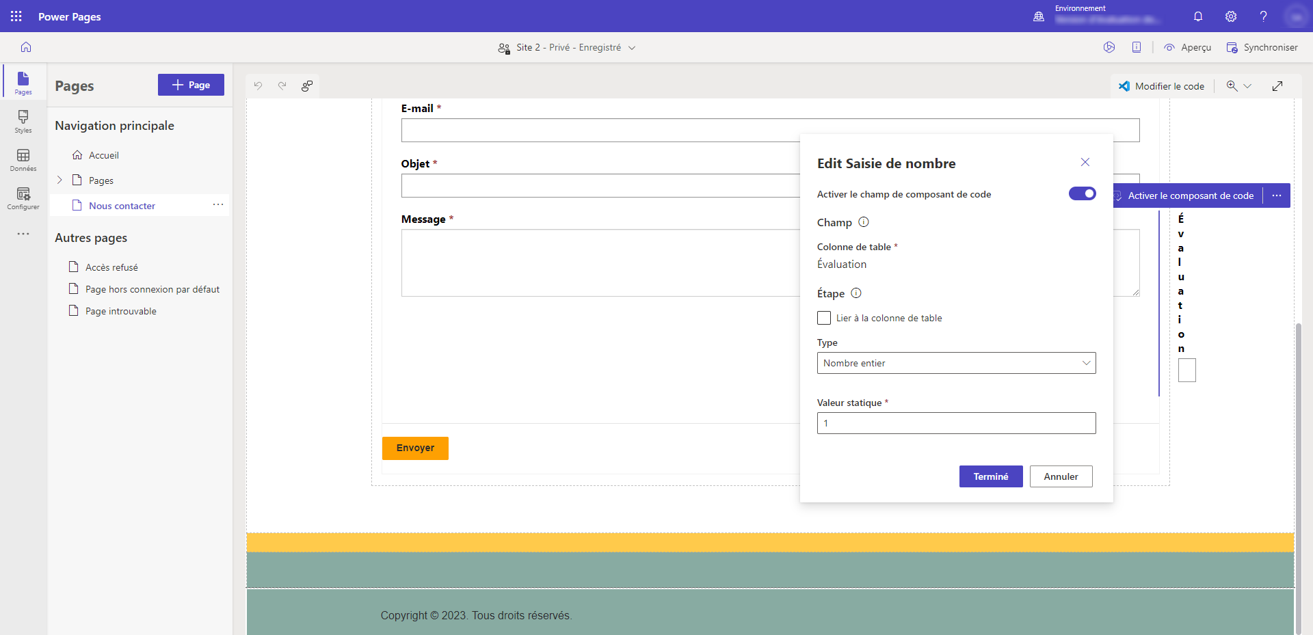The image size is (1313, 635).
Task: Open the Copilot icon in command bar
Action: pyautogui.click(x=1109, y=47)
